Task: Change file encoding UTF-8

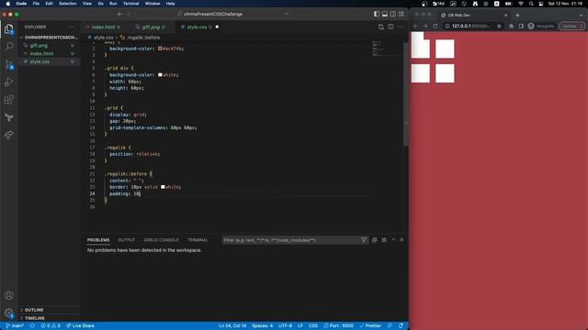Action: [x=285, y=326]
